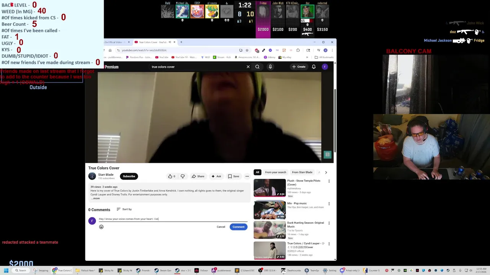
Task: Open Windows taskbar Search box
Action: pyautogui.click(x=21, y=270)
